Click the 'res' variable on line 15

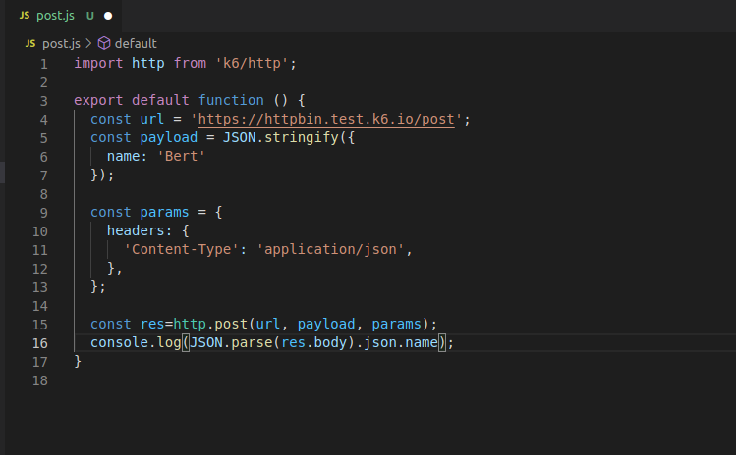152,324
